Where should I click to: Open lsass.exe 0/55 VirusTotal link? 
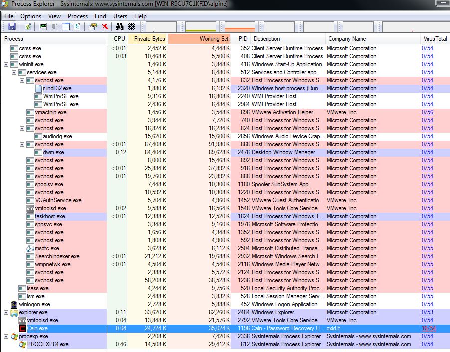[x=427, y=288]
